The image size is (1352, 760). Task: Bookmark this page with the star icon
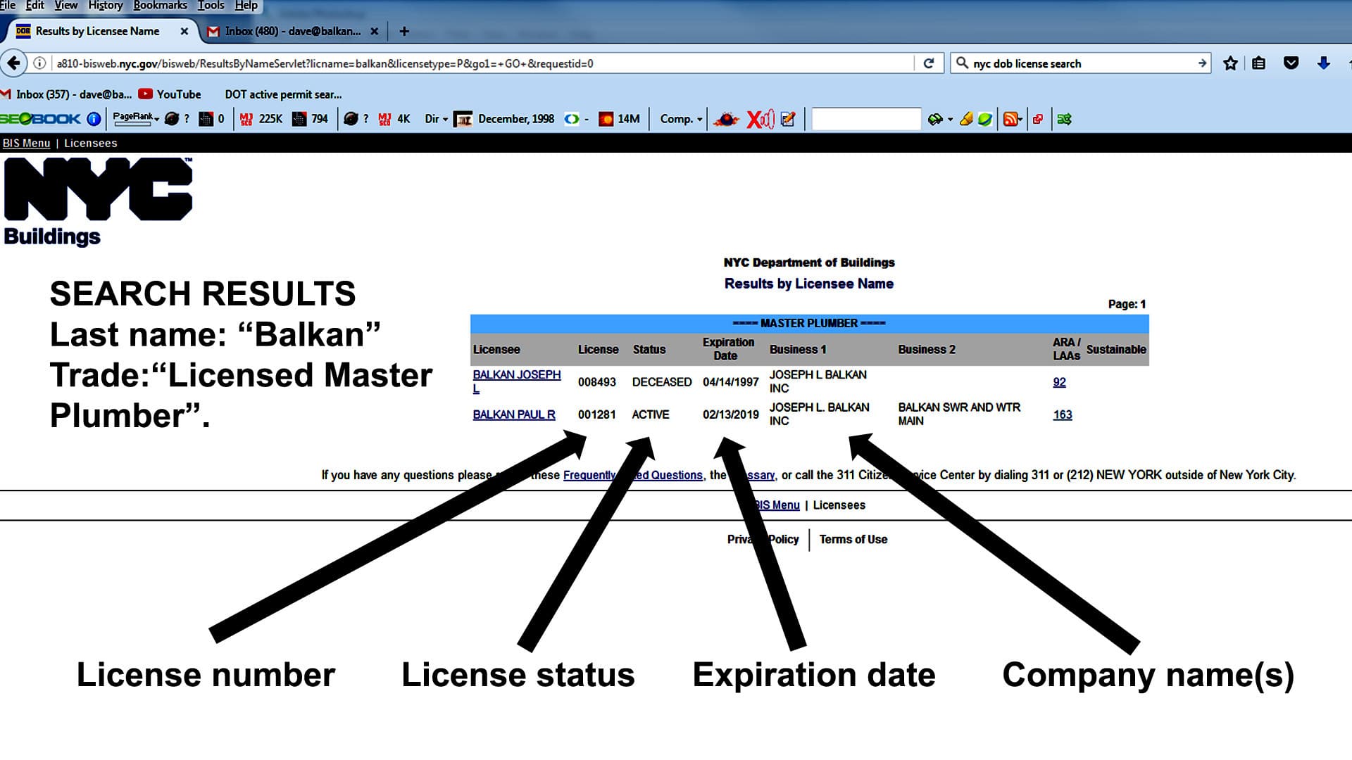pyautogui.click(x=1230, y=63)
